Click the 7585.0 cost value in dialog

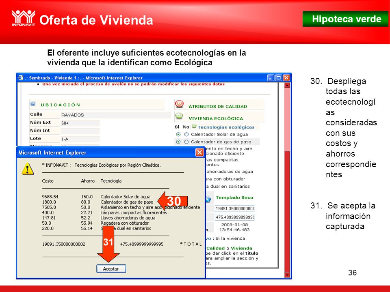pyautogui.click(x=49, y=207)
